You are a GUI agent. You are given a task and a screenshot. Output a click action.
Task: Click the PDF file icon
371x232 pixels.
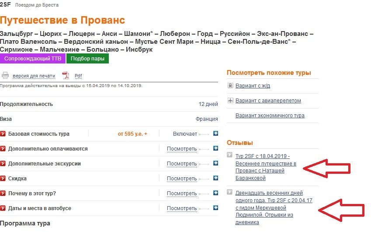(x=66, y=75)
